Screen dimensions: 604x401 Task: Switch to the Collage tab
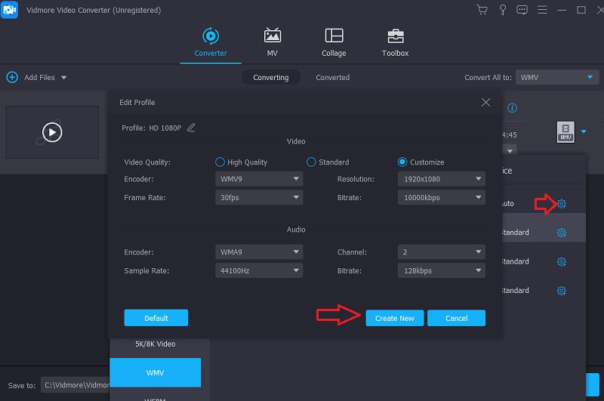coord(334,43)
